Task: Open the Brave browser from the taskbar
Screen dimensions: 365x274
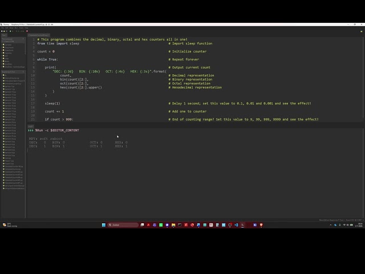Action: click(x=261, y=225)
